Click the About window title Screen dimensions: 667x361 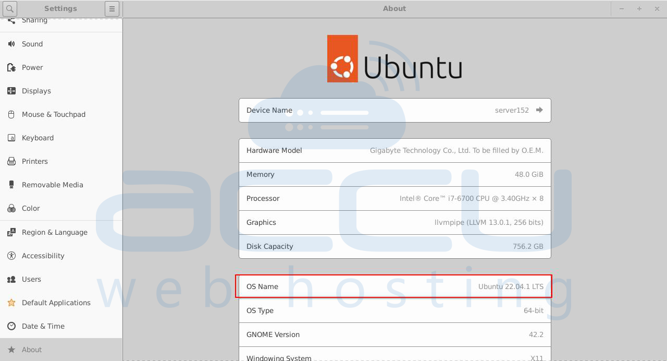[394, 8]
